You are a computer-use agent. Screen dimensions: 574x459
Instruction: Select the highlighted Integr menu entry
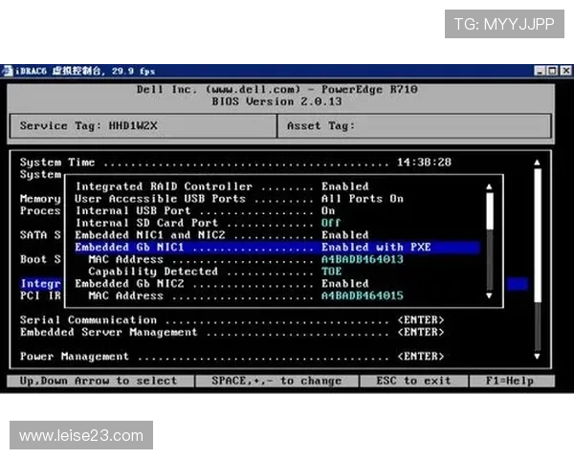[40, 283]
